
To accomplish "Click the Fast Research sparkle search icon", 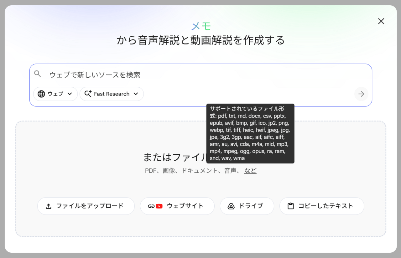I will (88, 94).
